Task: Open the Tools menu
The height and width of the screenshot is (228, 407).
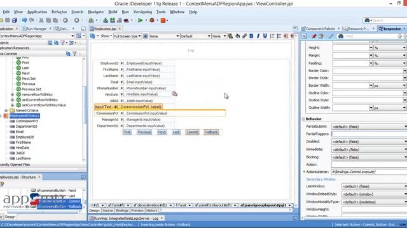Action: pyautogui.click(x=161, y=12)
